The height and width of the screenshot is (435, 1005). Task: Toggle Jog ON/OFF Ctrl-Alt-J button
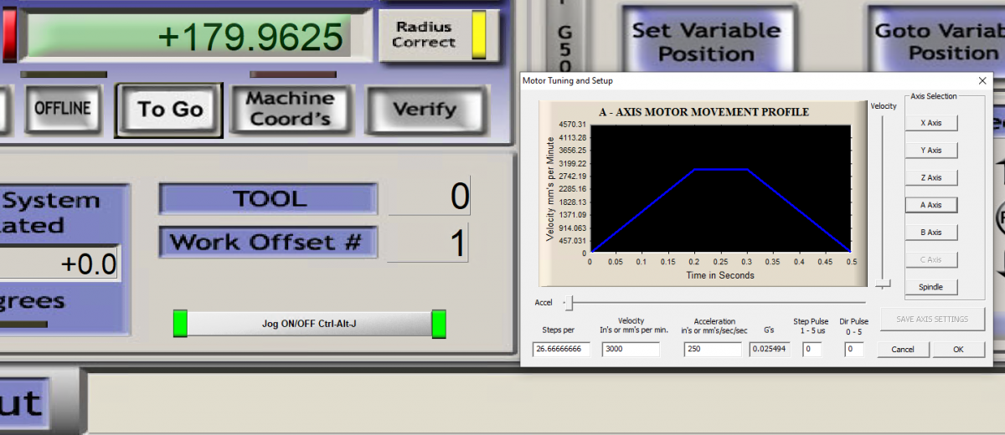point(309,324)
